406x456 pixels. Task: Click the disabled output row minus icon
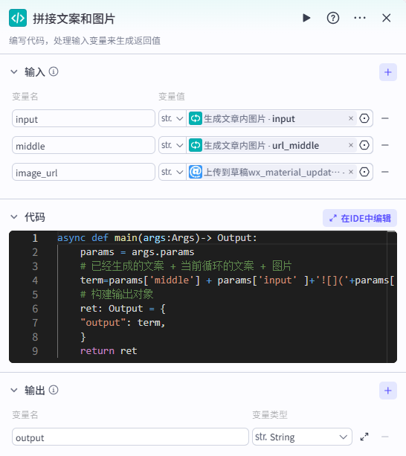385,437
